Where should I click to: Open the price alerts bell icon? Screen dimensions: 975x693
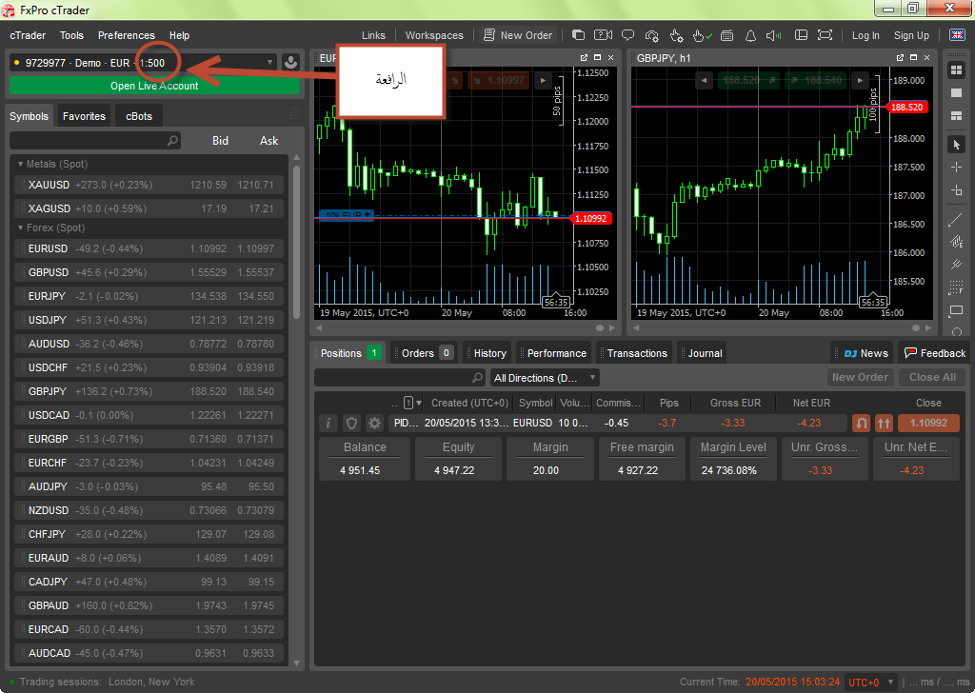tap(750, 35)
